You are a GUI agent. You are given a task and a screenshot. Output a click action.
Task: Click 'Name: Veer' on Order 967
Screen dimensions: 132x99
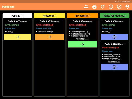point(11,28)
